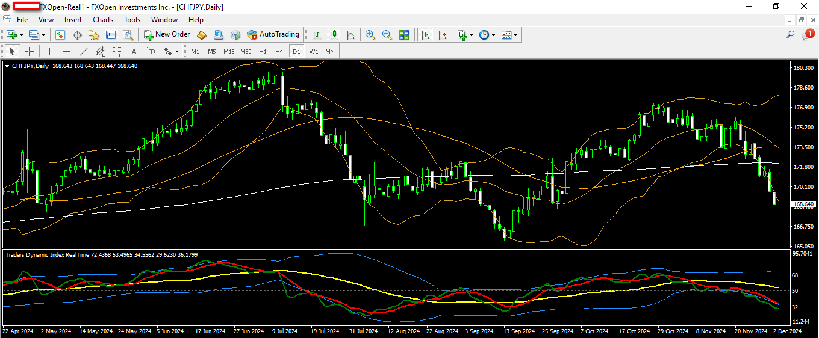The width and height of the screenshot is (819, 338).
Task: Select the M30 timeframe button
Action: 246,51
